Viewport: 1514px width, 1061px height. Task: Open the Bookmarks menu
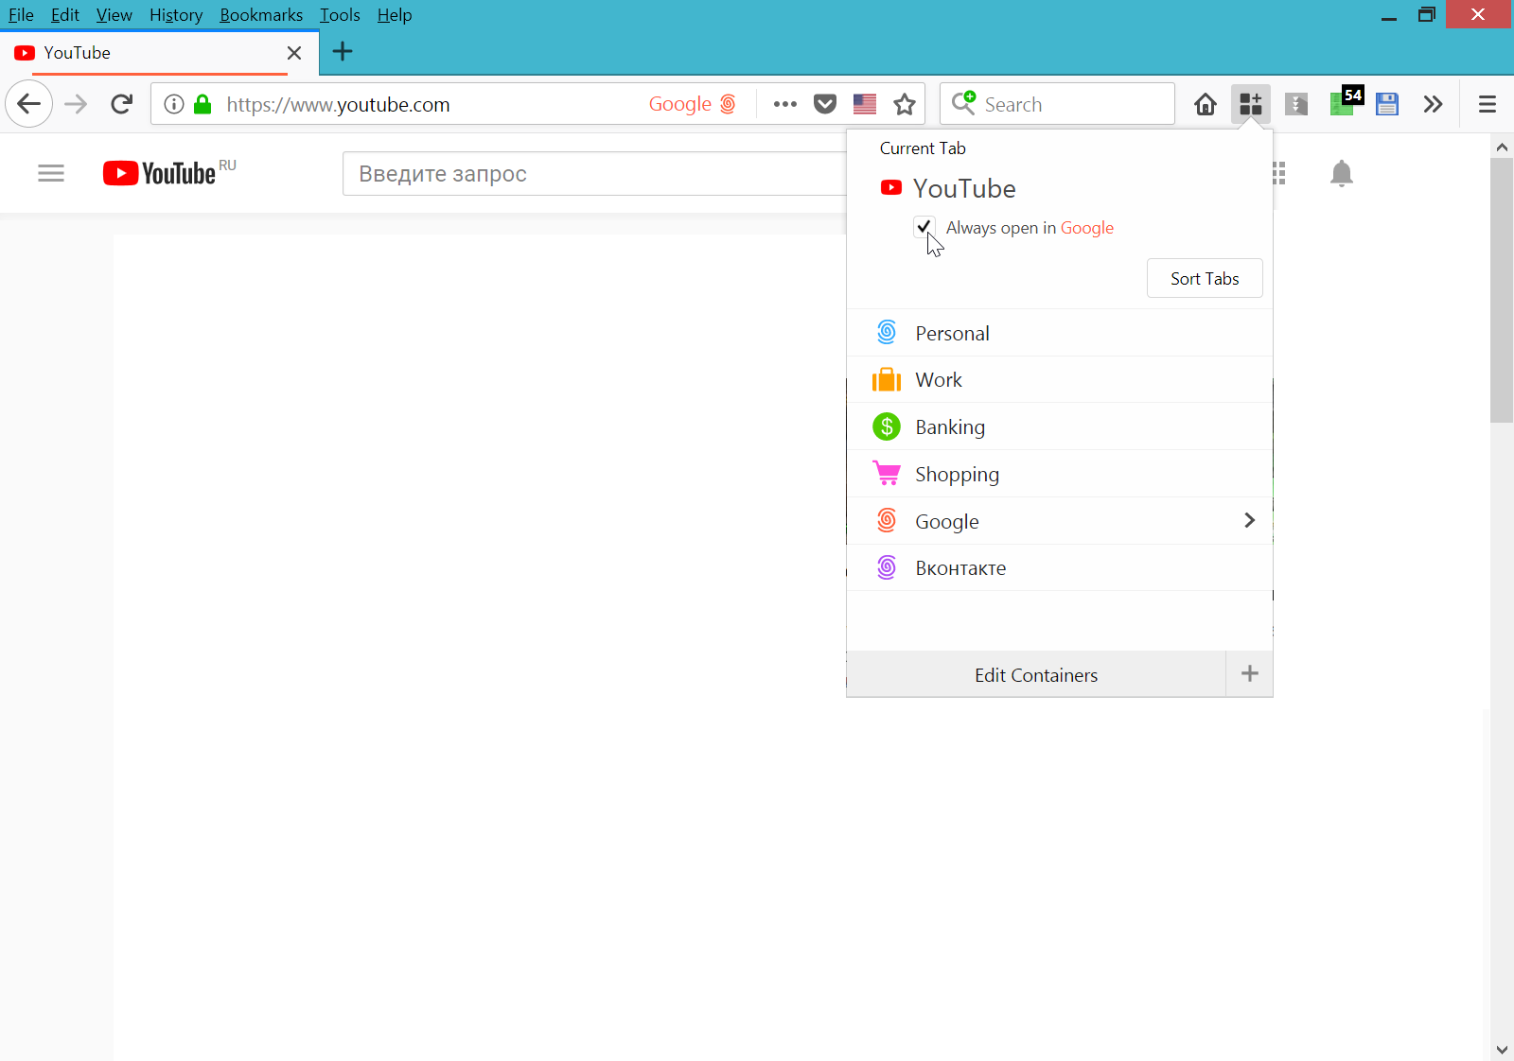(261, 14)
